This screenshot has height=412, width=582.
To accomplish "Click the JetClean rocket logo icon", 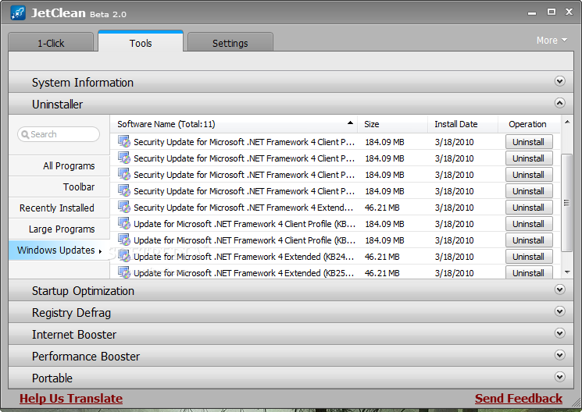I will pos(18,13).
